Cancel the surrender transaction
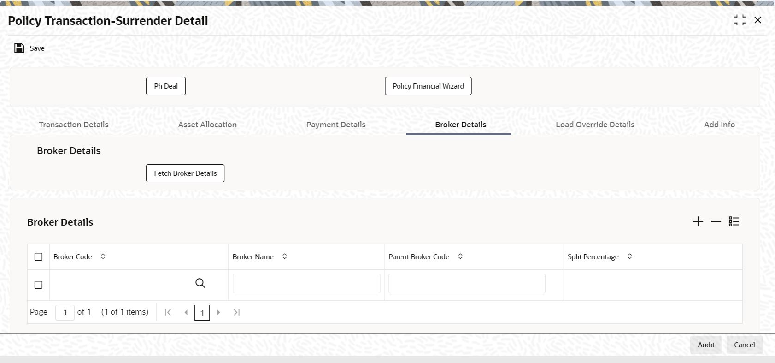 tap(744, 345)
